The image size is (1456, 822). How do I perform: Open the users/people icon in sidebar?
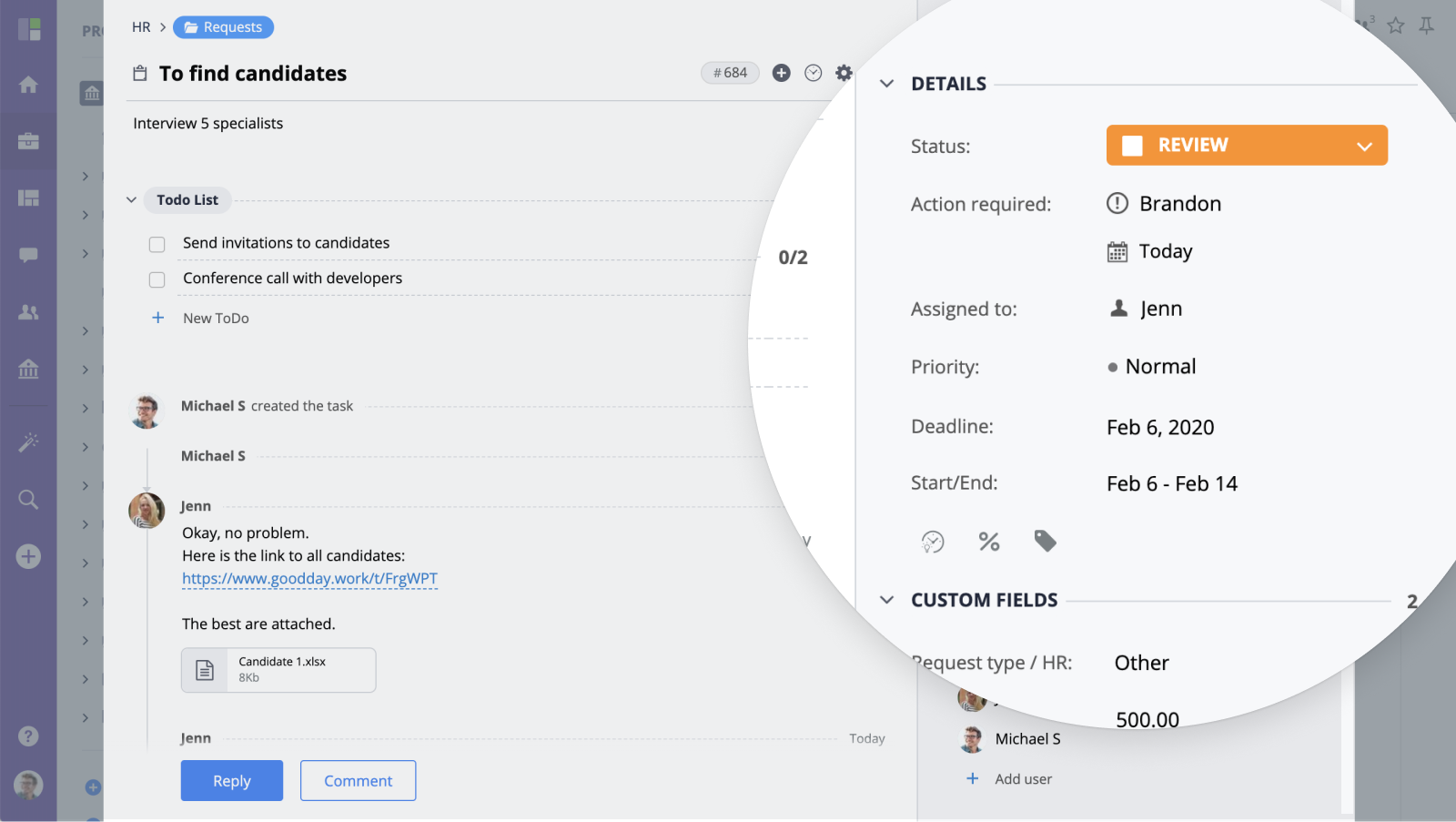(x=28, y=311)
